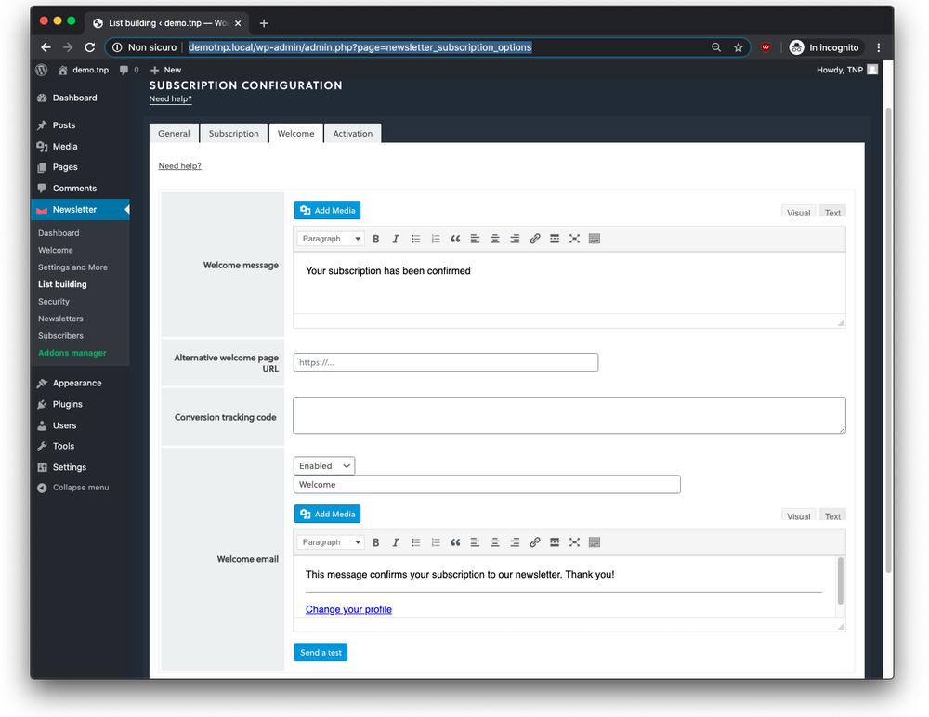This screenshot has width=929, height=717.
Task: Bookmark this page with the star icon
Action: click(x=739, y=47)
